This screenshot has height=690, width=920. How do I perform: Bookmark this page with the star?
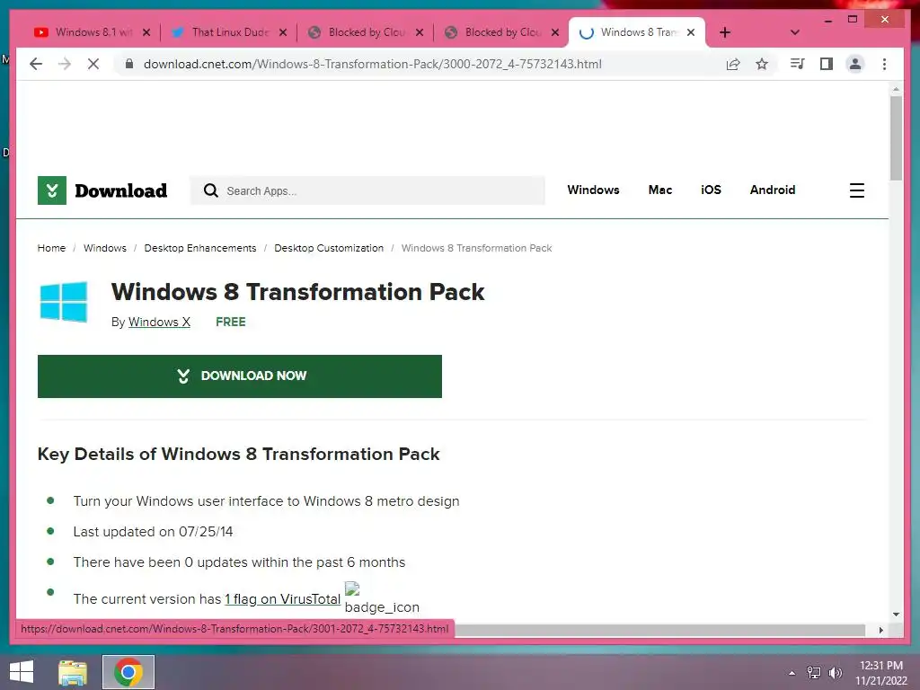pos(762,64)
